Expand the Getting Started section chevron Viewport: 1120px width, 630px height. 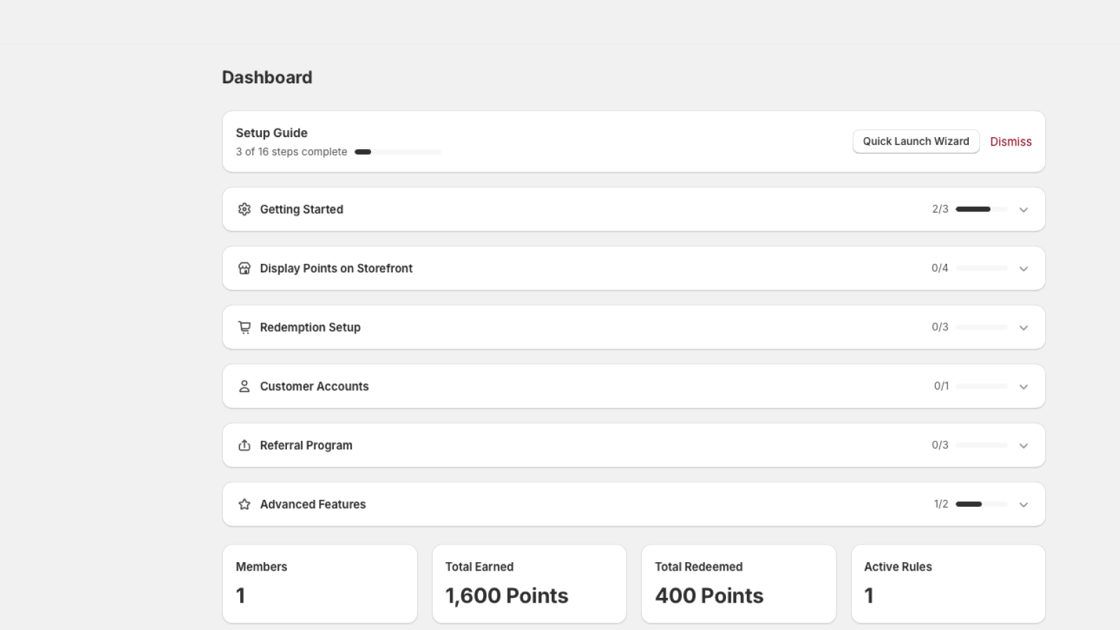tap(1023, 210)
